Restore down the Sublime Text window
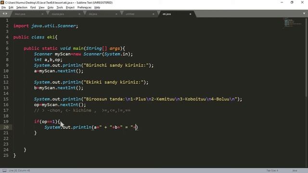Screen dimensions: 308x173 (x=292, y=2)
